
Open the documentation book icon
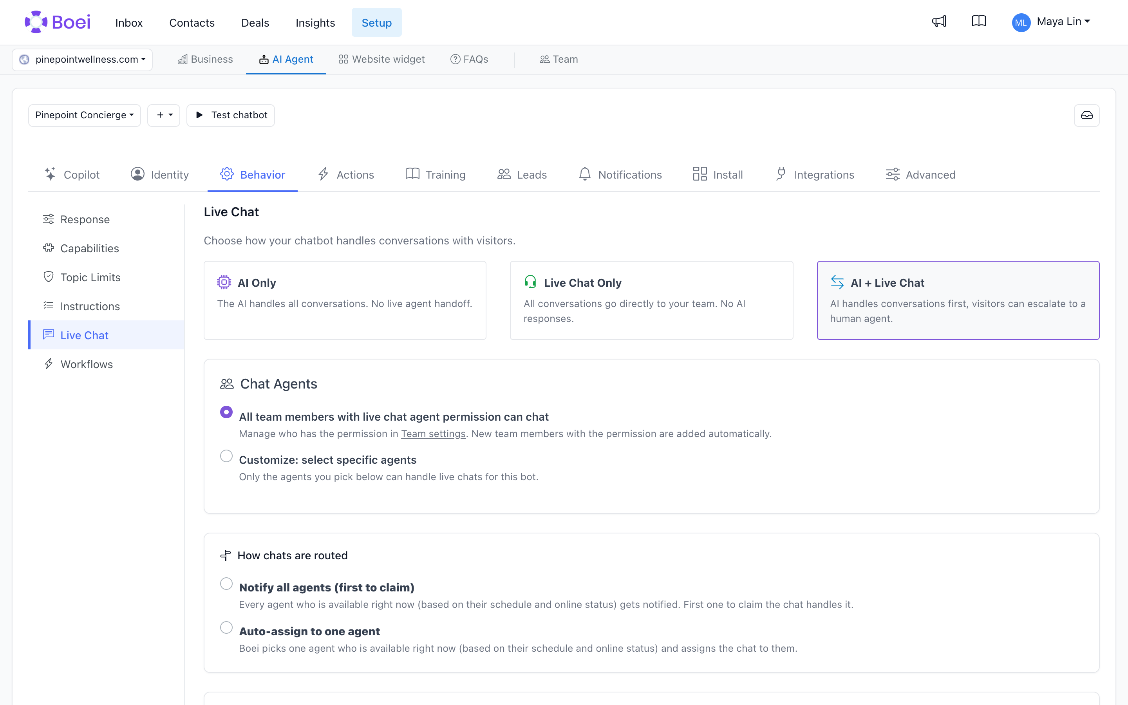pyautogui.click(x=979, y=22)
